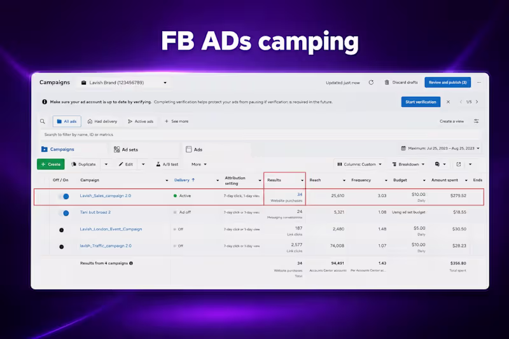Screen dimensions: 509x339
Task: Click the export icon
Action: 459,164
